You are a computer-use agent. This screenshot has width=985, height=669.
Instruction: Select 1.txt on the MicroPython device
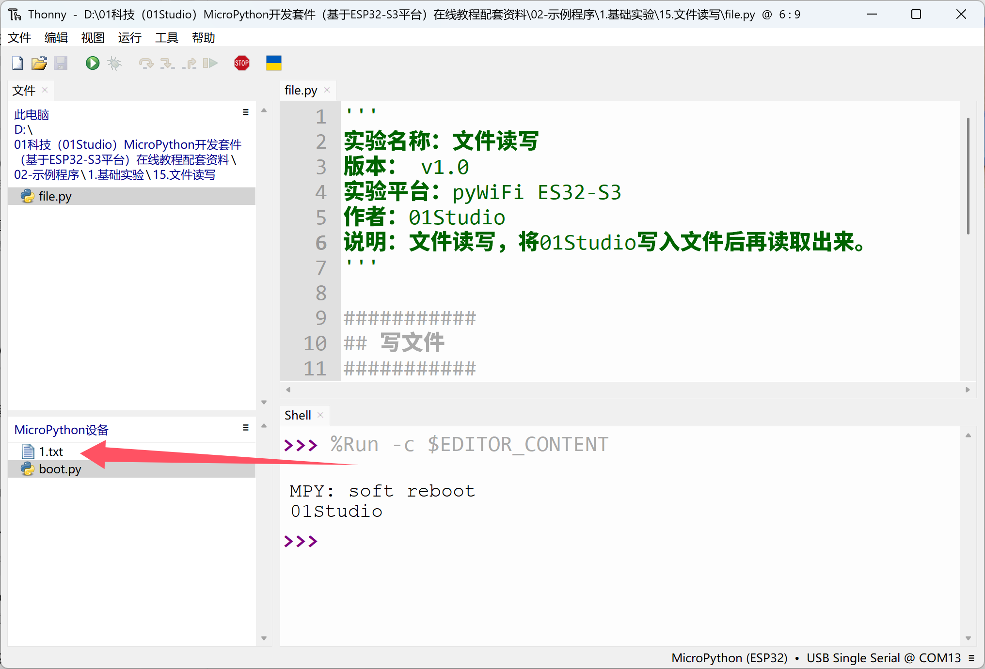[50, 451]
